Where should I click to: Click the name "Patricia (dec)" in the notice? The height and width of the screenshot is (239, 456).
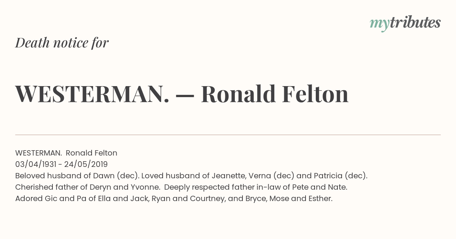click(340, 176)
